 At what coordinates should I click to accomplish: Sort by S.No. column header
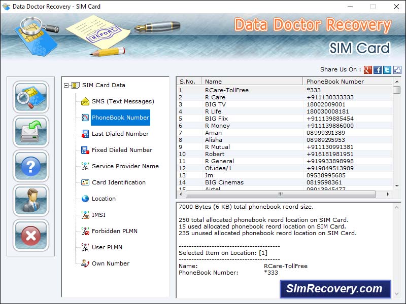click(189, 82)
